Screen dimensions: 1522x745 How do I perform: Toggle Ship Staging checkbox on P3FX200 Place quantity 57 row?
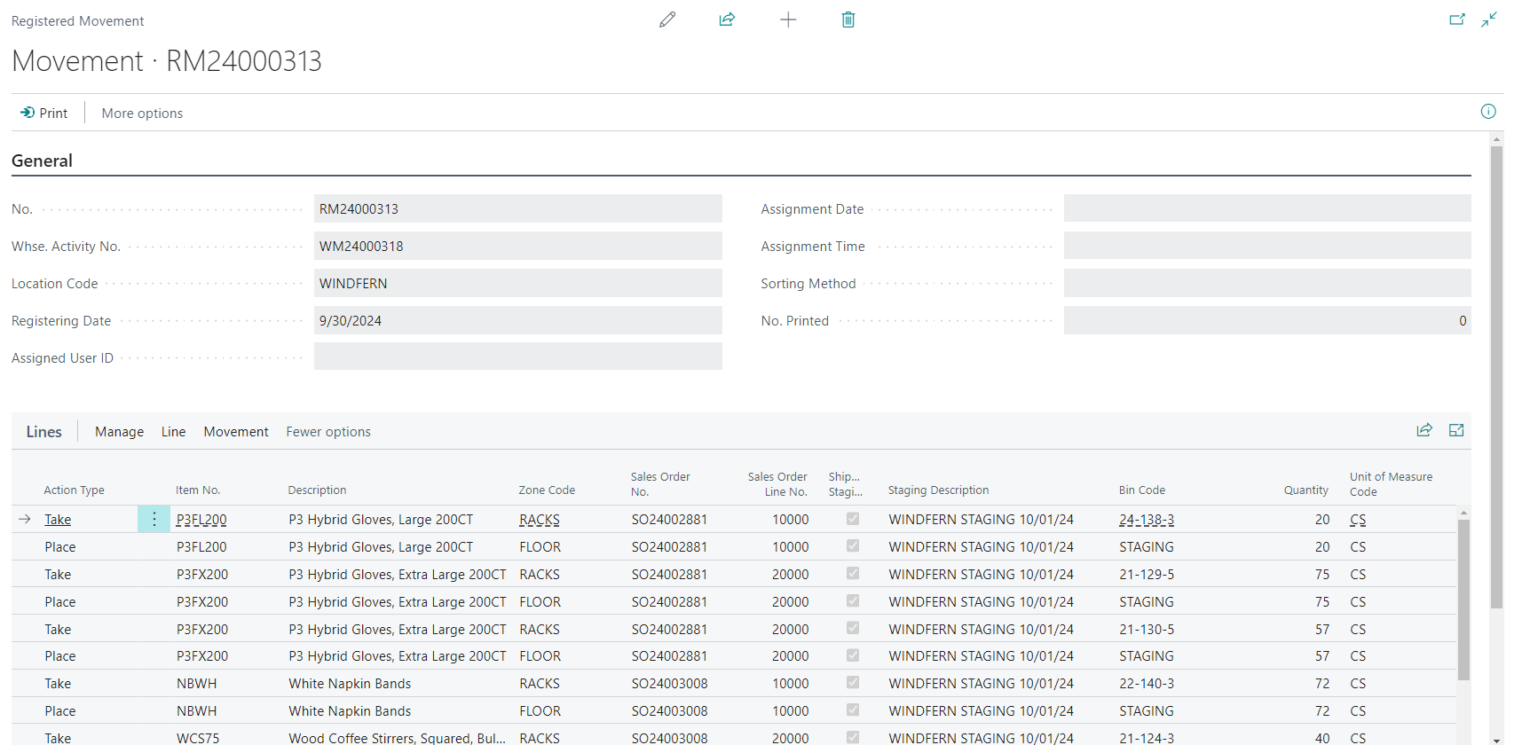click(x=853, y=655)
